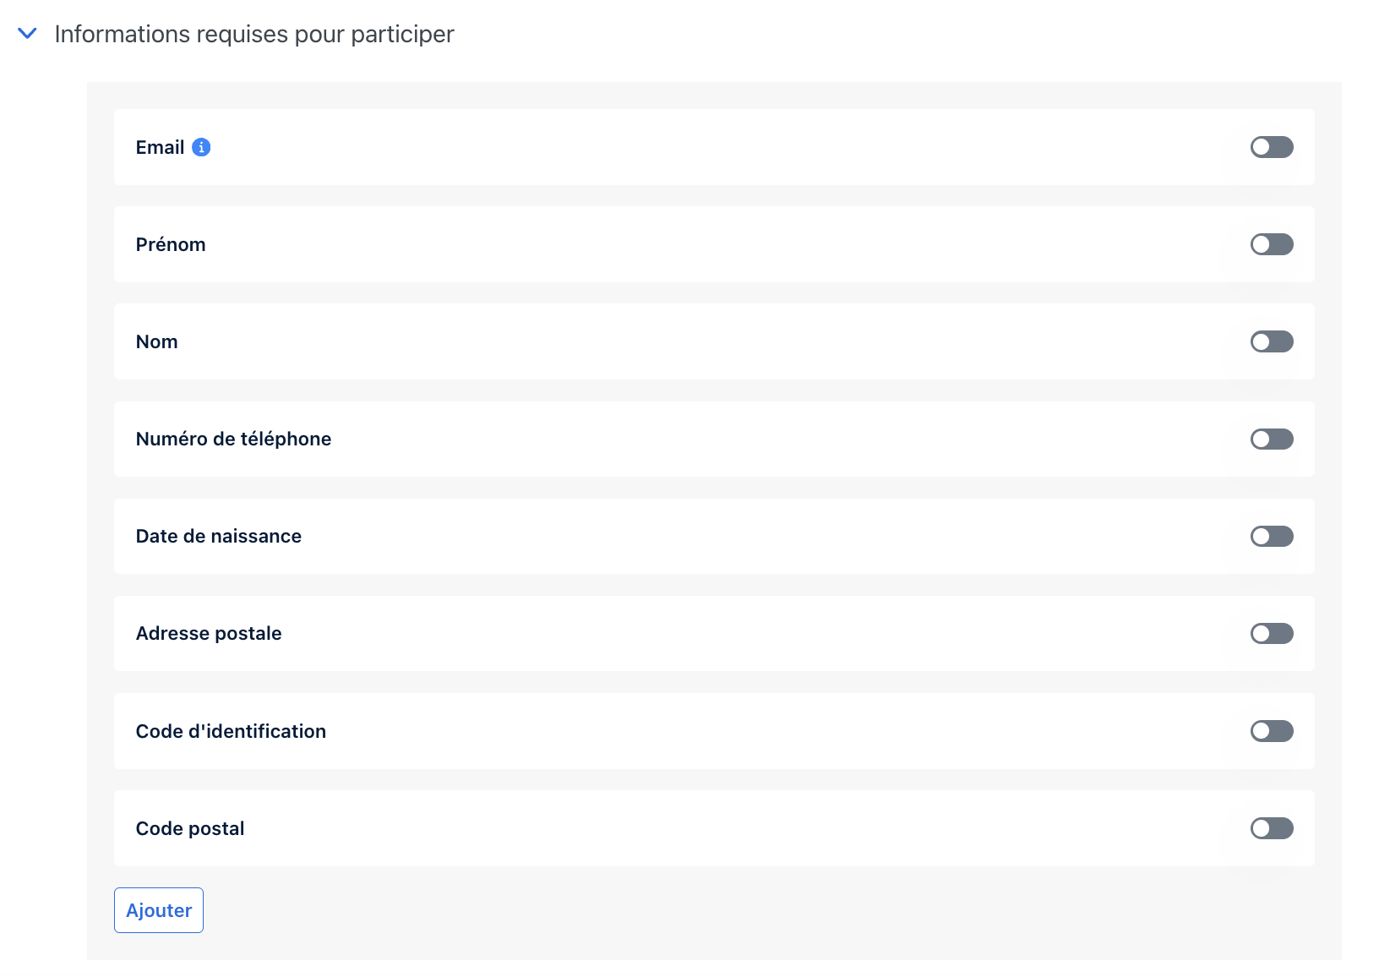Click the Ajouter button
The width and height of the screenshot is (1379, 977).
click(159, 910)
